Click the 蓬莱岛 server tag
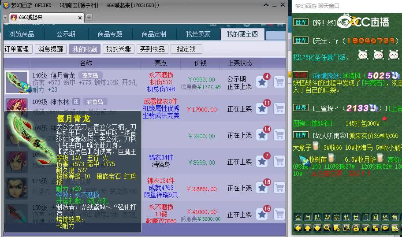 click(90, 75)
